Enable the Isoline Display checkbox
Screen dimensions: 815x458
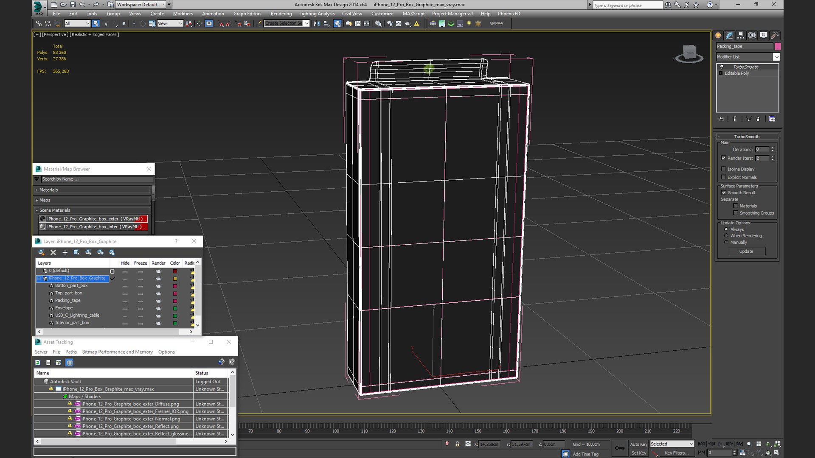pos(724,169)
